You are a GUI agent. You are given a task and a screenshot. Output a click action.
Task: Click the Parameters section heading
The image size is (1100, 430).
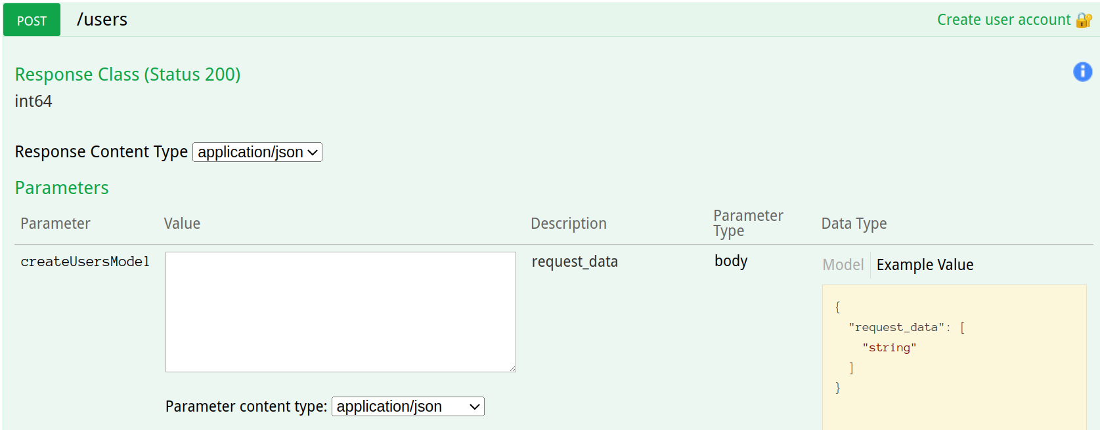coord(62,188)
